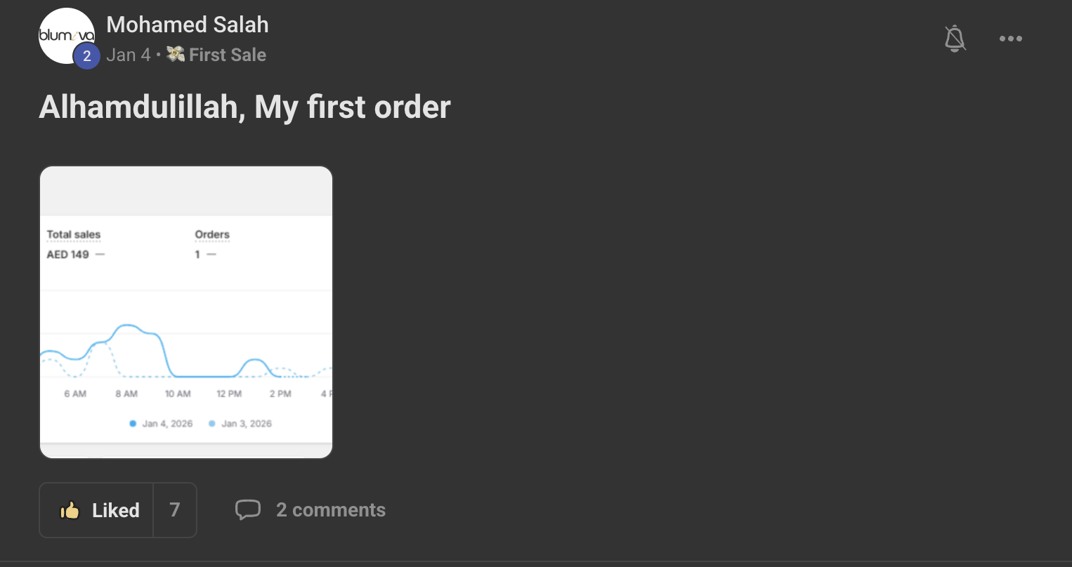Open the First Sale category

click(x=227, y=55)
